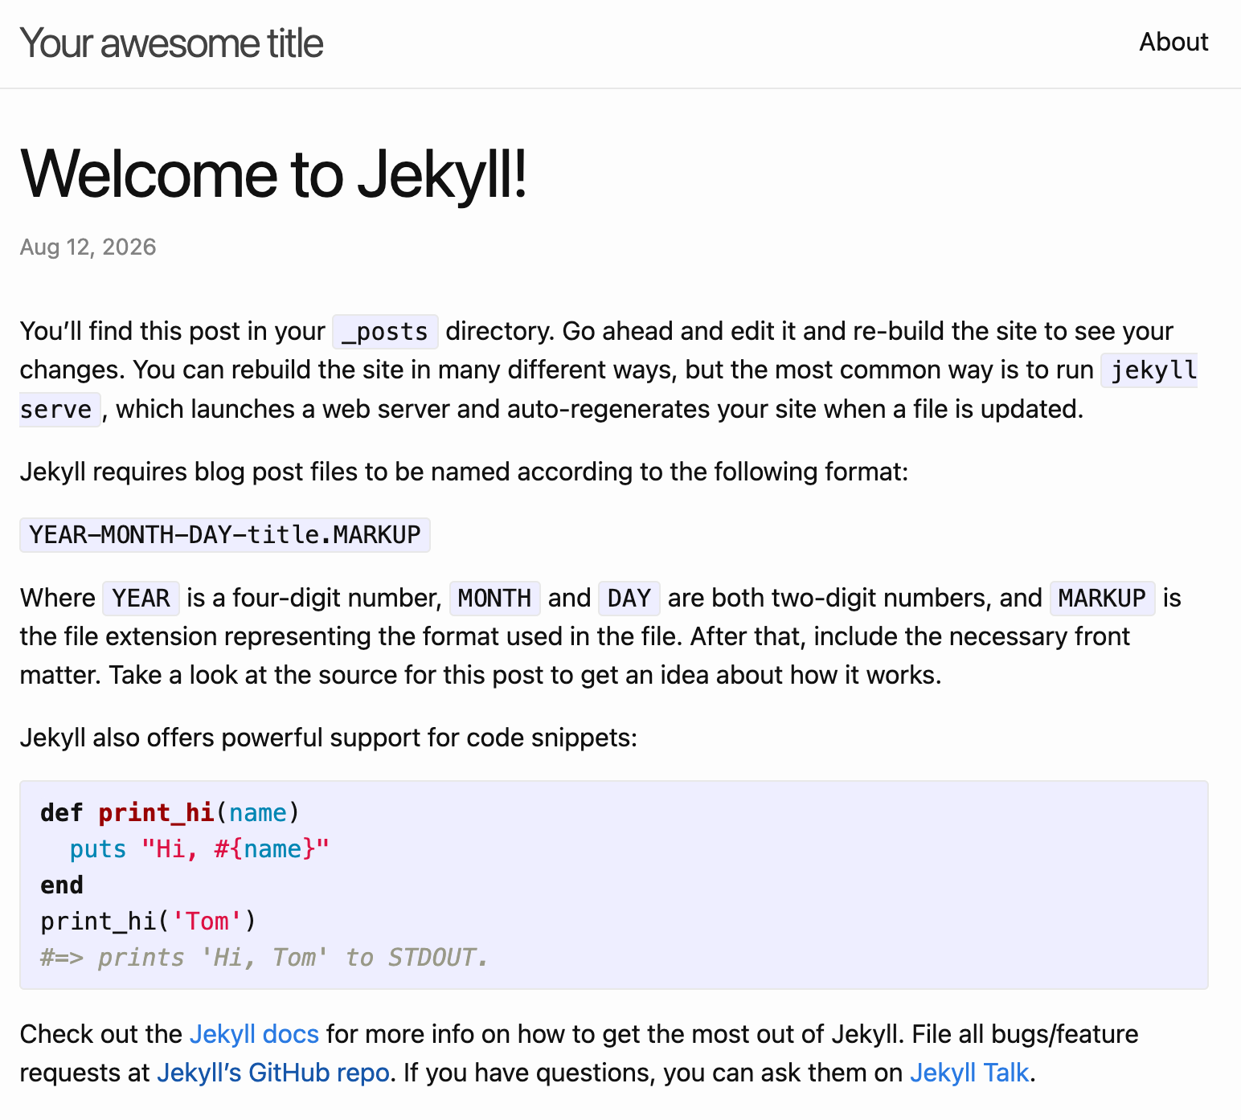Click the 'Your awesome title' site title

171,43
